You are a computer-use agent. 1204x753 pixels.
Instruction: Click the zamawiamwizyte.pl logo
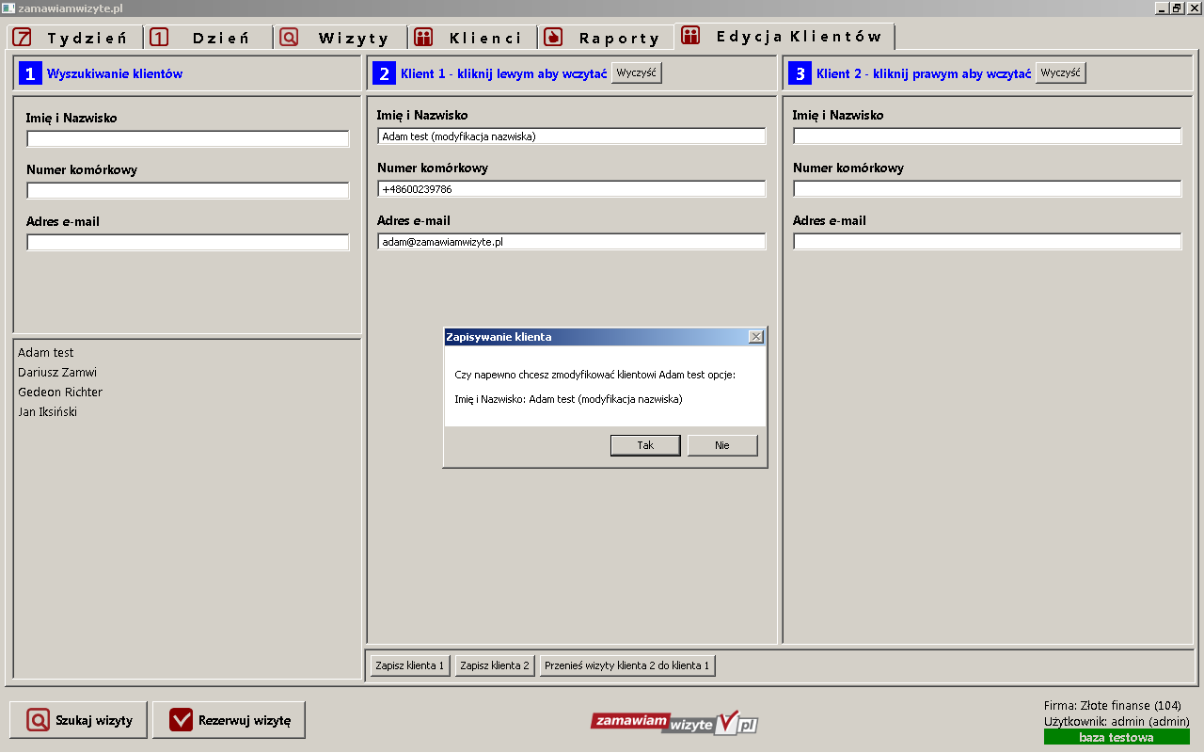(674, 722)
